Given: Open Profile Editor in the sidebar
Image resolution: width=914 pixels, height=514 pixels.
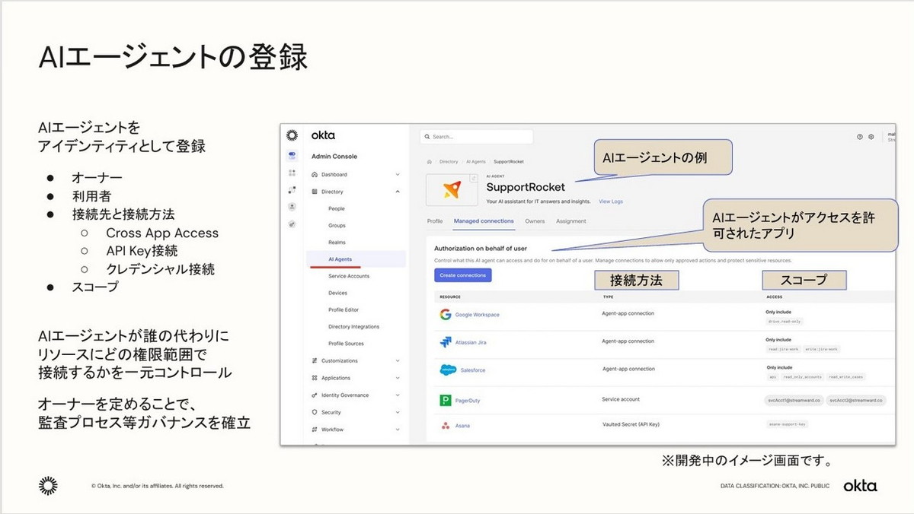Looking at the screenshot, I should tap(344, 309).
